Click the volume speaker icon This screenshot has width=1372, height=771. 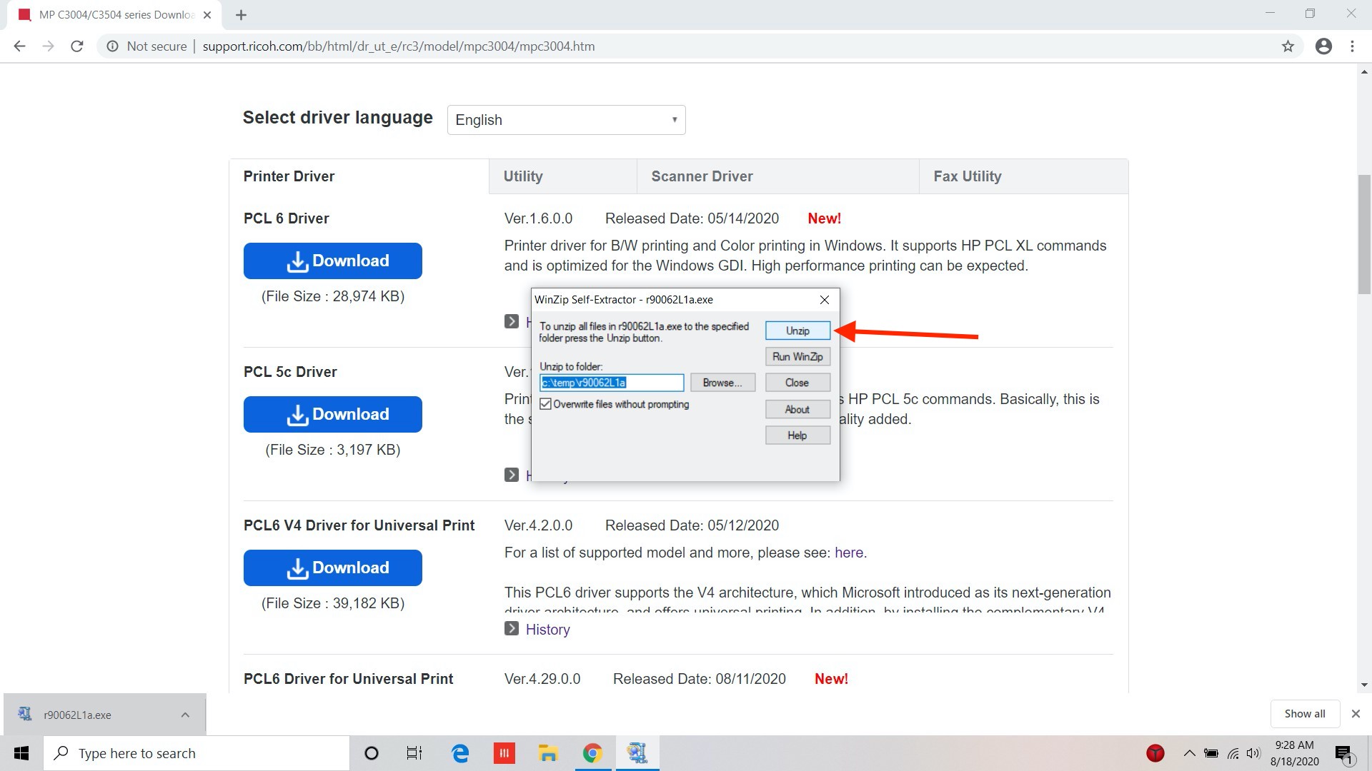click(x=1253, y=753)
